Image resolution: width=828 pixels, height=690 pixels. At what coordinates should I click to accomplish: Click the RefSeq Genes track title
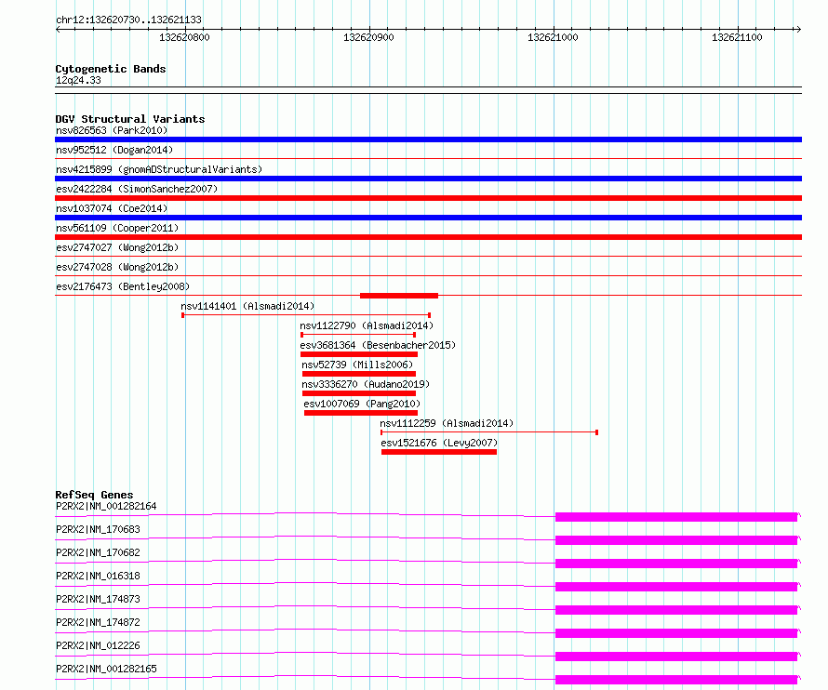(94, 495)
